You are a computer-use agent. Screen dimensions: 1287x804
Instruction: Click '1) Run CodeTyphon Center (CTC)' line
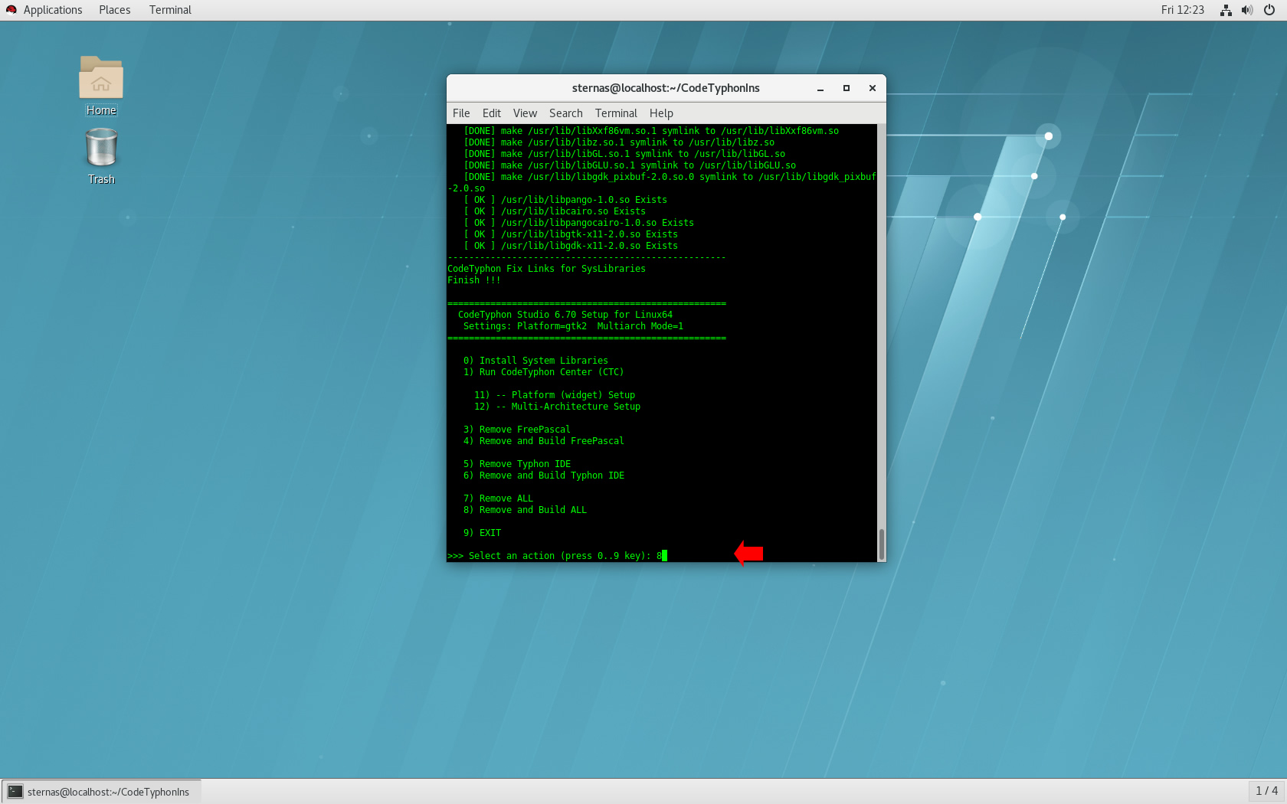[x=543, y=372]
